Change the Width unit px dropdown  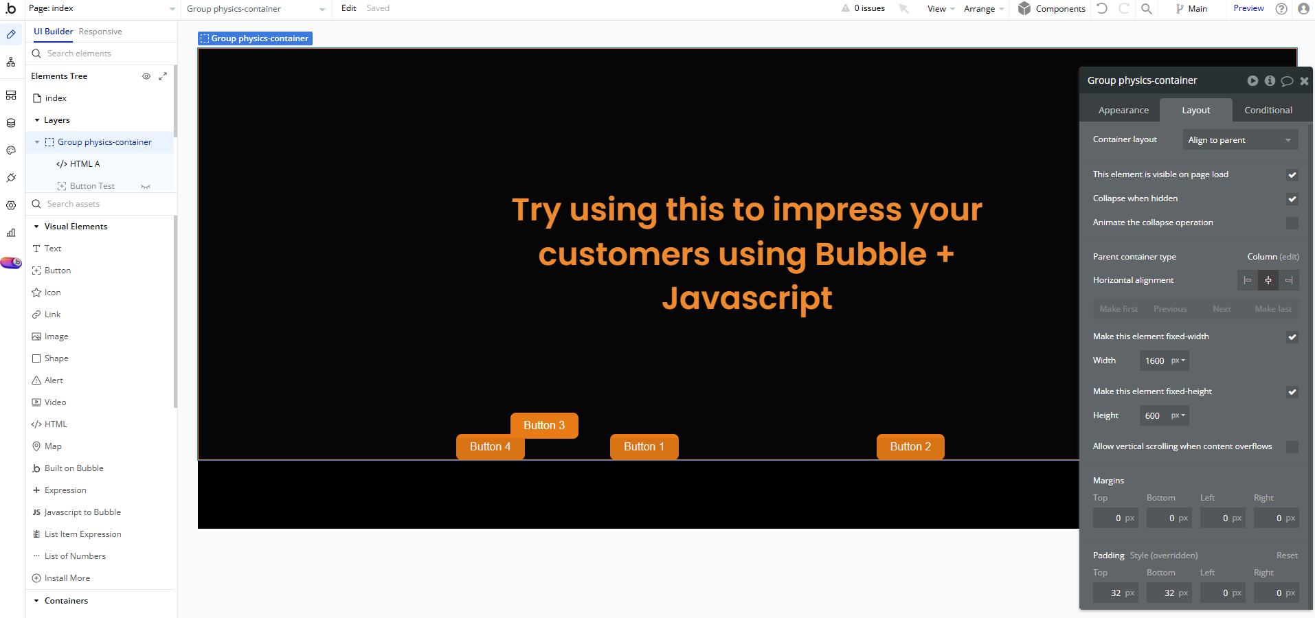point(1178,360)
